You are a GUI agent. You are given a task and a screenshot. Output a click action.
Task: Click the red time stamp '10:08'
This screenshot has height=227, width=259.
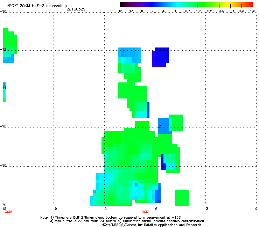pyautogui.click(x=7, y=212)
